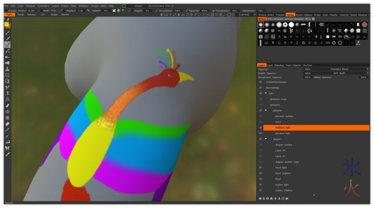Hide the feathers light layer
The width and height of the screenshot is (374, 208).
260,127
